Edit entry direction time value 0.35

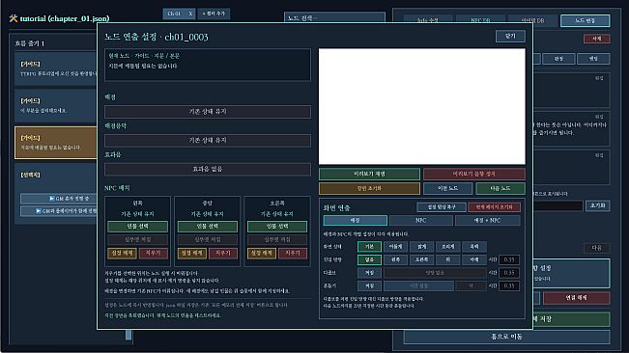point(509,259)
